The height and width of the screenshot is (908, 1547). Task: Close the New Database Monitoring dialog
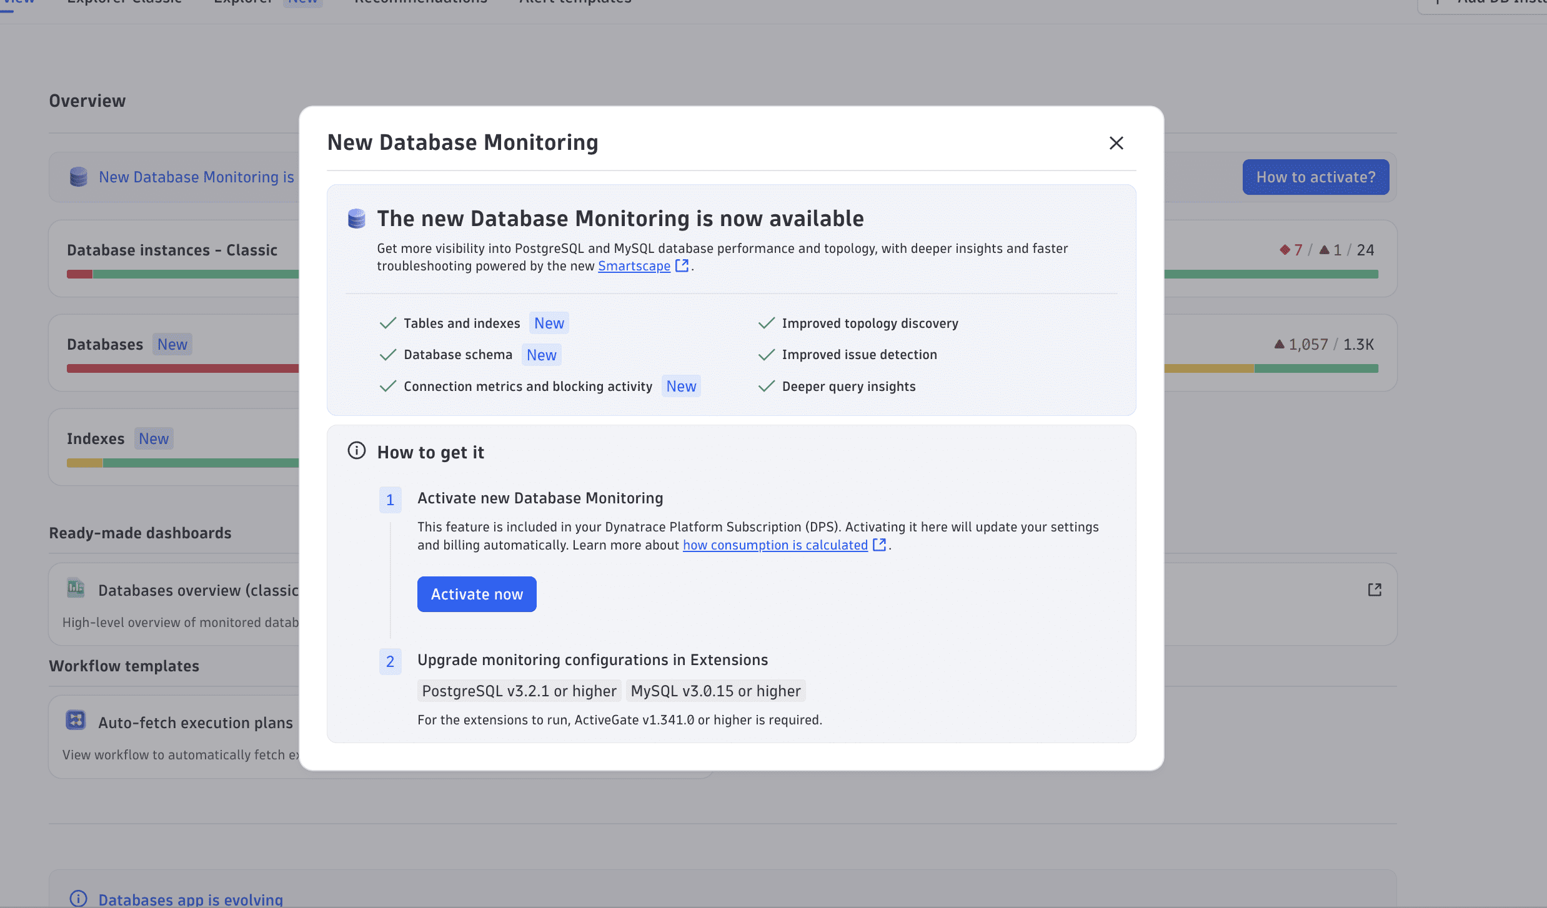click(x=1116, y=143)
